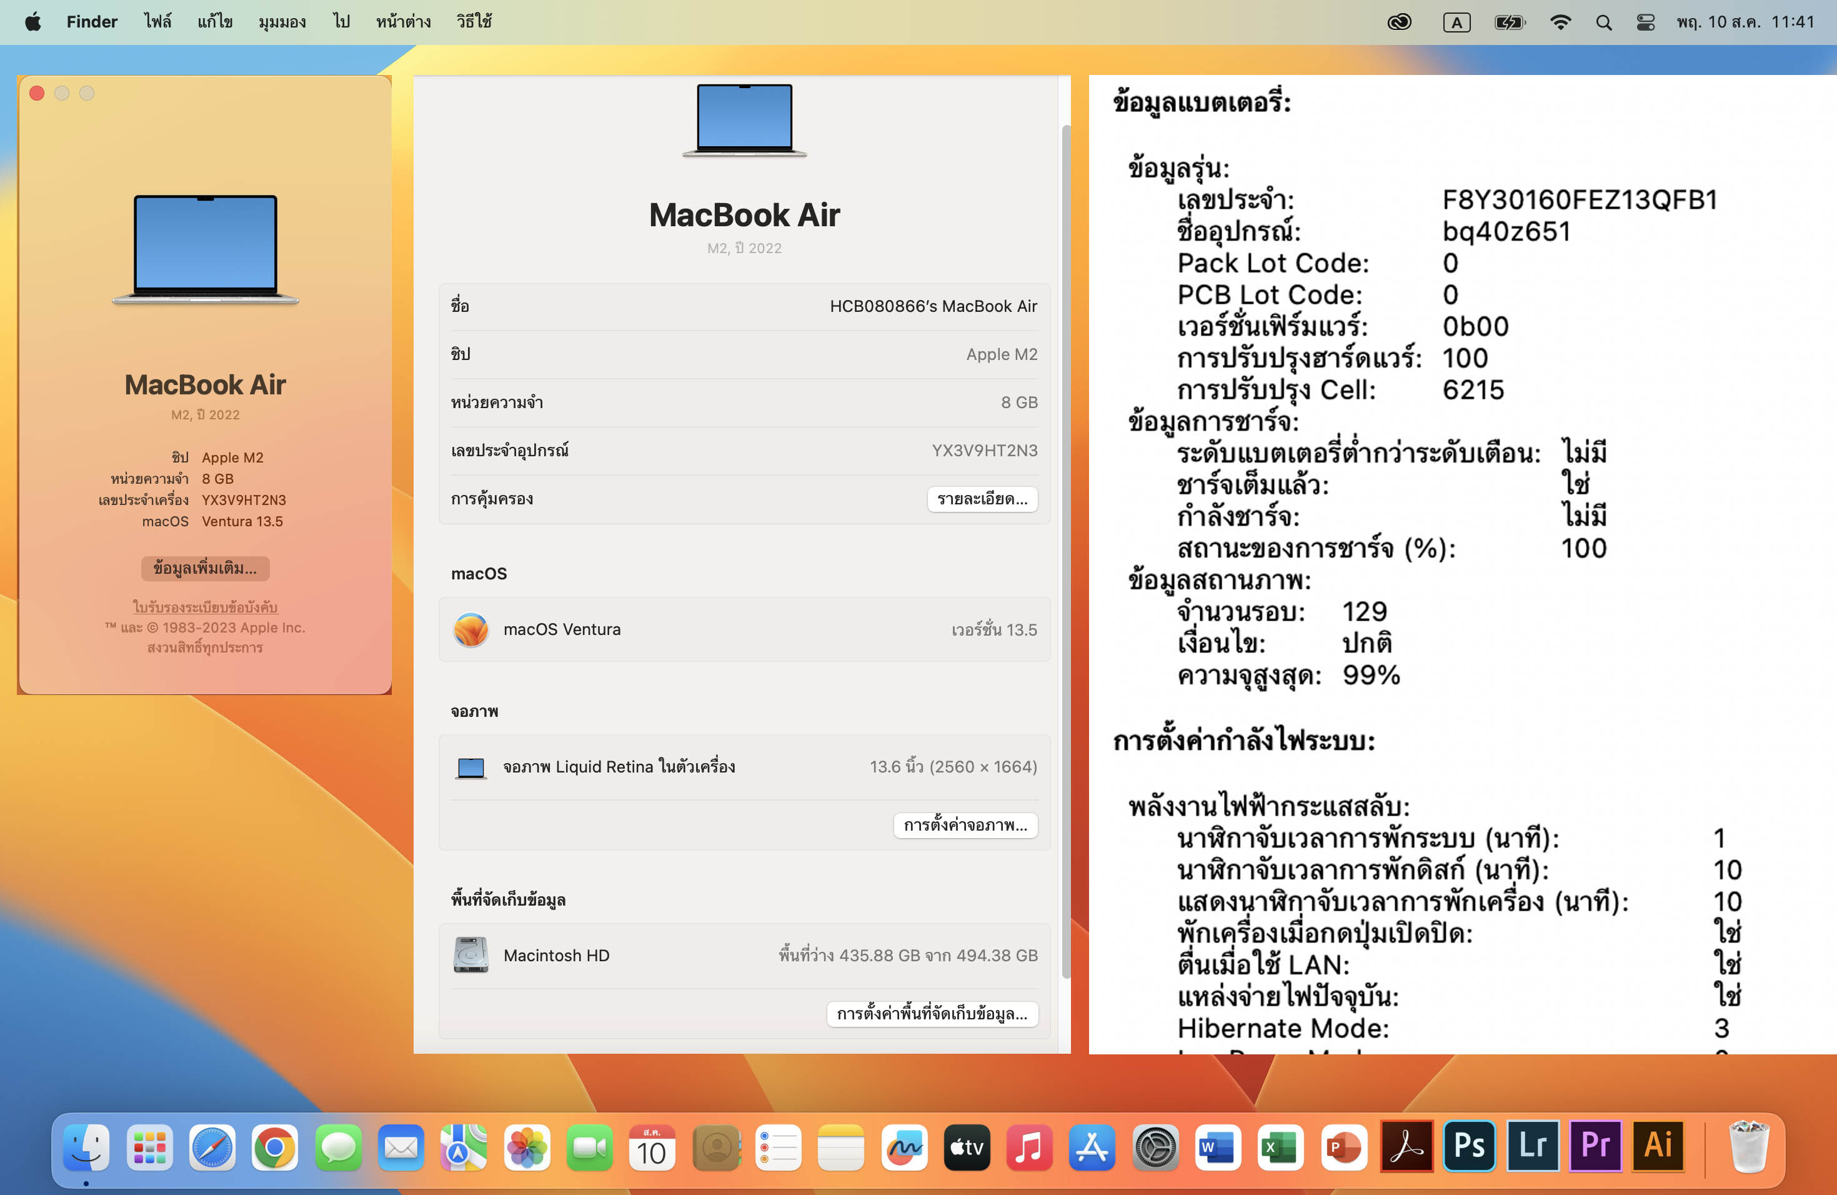The width and height of the screenshot is (1837, 1195).
Task: Open Google Chrome from the Dock
Action: (x=275, y=1148)
